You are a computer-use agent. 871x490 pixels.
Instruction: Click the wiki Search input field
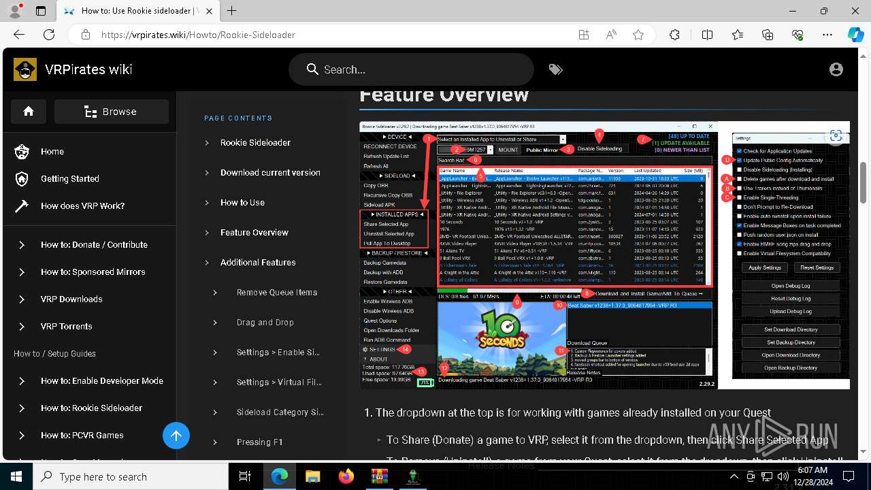[x=411, y=69]
